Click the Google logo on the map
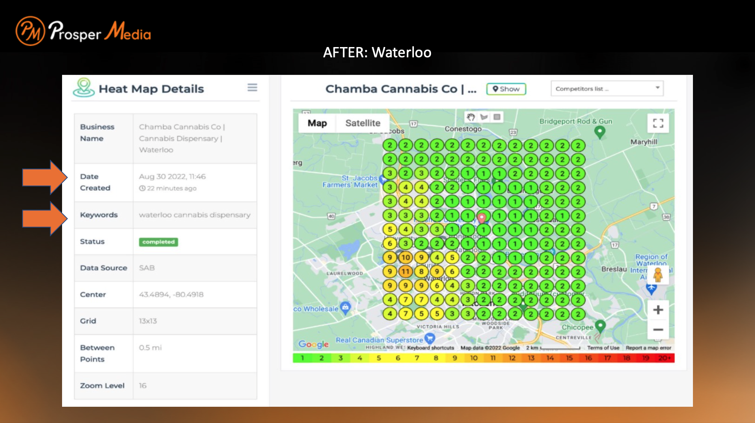The width and height of the screenshot is (755, 423). (314, 344)
